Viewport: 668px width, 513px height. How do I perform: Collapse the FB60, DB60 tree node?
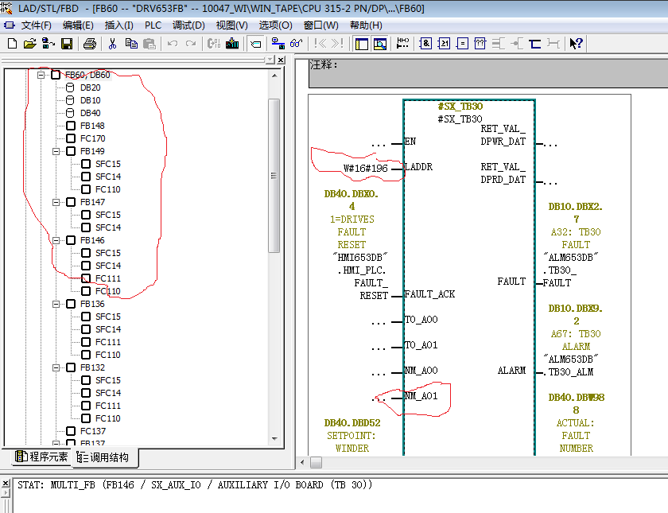click(41, 75)
